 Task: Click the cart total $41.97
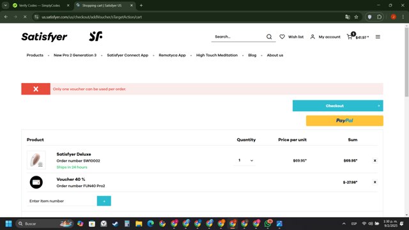pyautogui.click(x=362, y=38)
